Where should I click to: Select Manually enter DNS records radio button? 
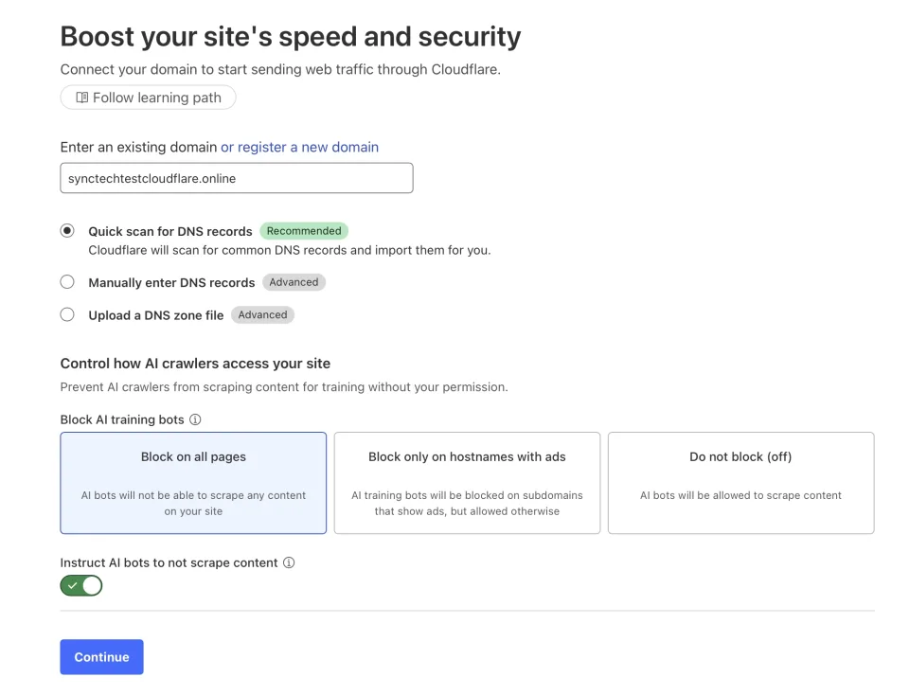click(67, 282)
